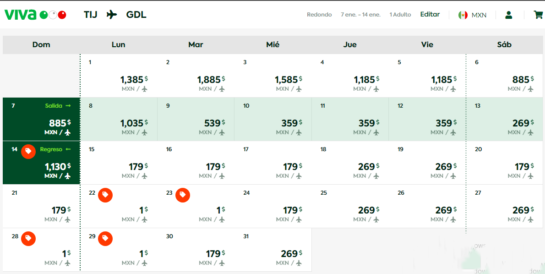Click the promo tag icon on day 22
Viewport: 545px width, 274px height.
point(105,195)
